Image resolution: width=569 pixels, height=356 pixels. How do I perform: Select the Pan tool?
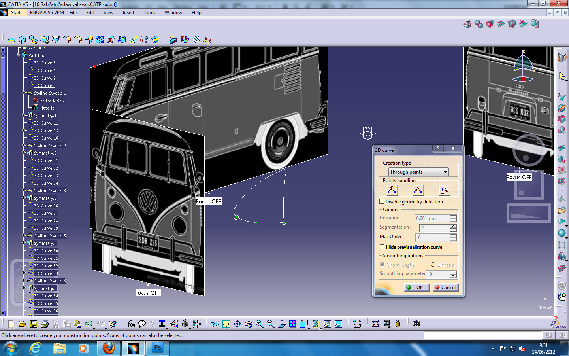(237, 324)
